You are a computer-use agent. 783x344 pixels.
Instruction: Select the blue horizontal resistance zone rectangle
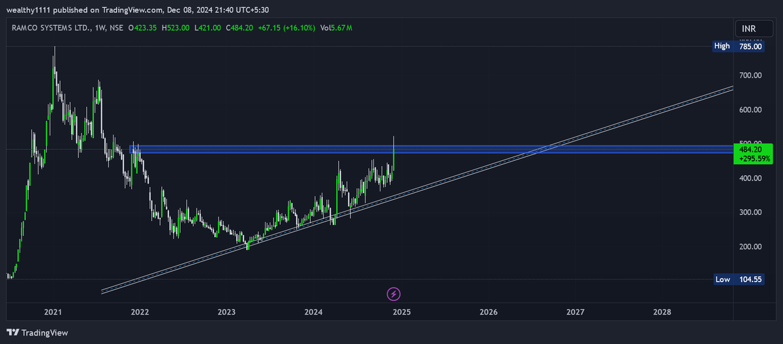tap(431, 149)
